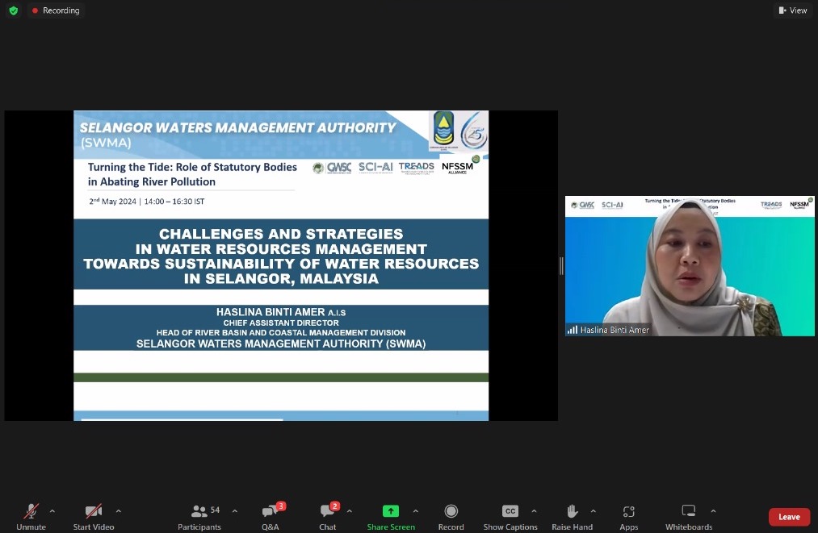818x533 pixels.
Task: Click 'CHALLENGES AND STRATEGIES' slide heading
Action: [x=281, y=234]
